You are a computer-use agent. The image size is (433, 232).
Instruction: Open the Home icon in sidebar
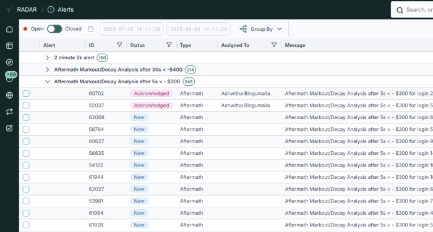(9, 29)
